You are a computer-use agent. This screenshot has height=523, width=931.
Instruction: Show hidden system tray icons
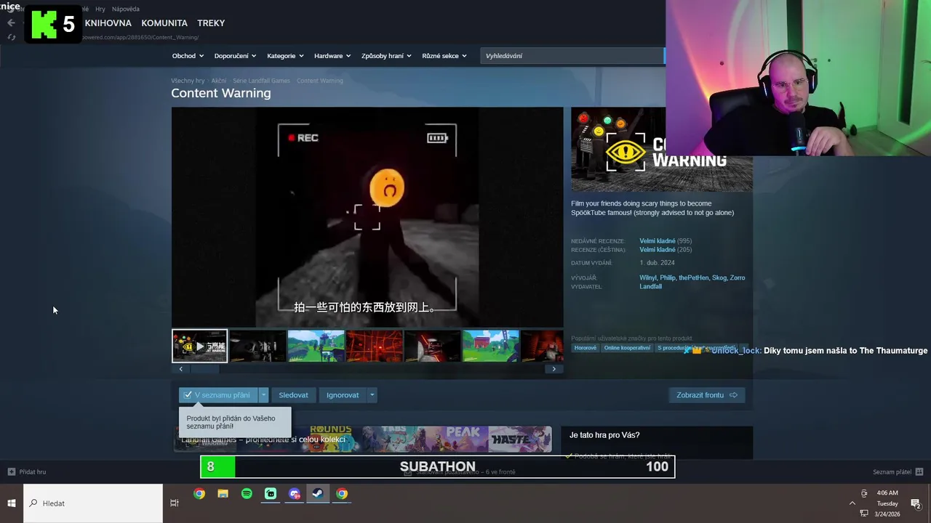point(852,503)
